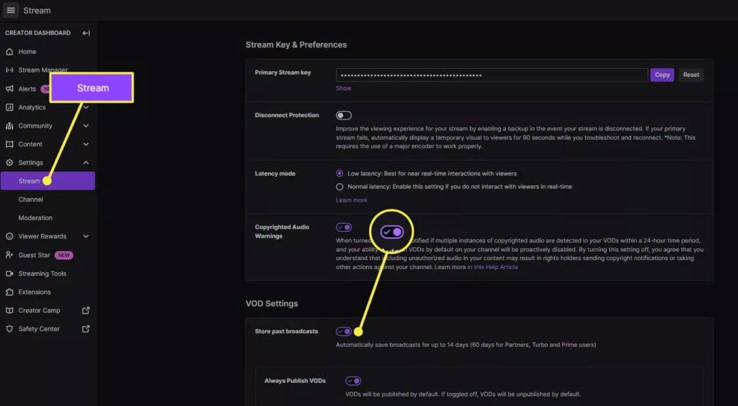Click the Content icon in sidebar
The height and width of the screenshot is (406, 738).
9,144
